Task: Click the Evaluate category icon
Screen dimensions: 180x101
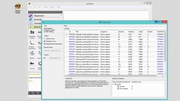Action: click(31, 19)
